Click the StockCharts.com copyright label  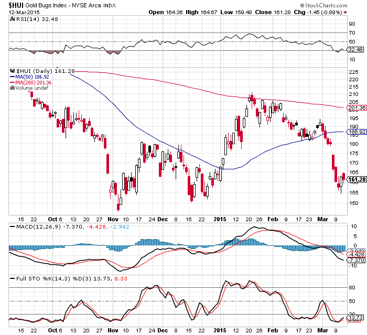point(323,5)
